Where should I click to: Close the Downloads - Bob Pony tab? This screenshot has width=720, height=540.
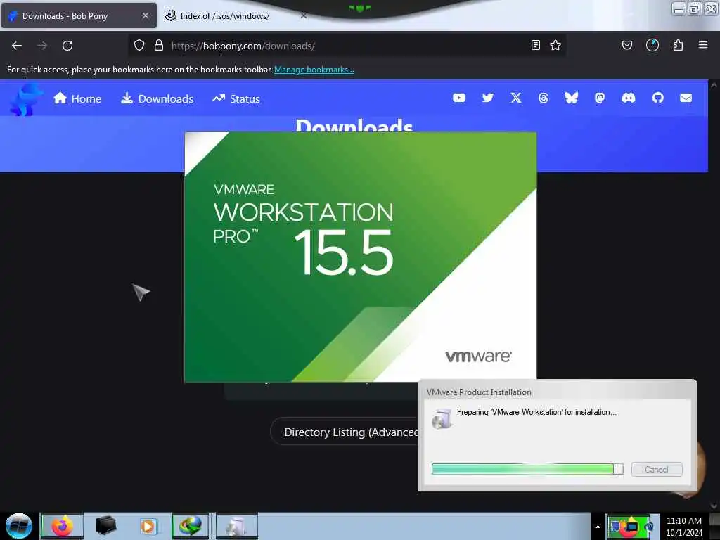pyautogui.click(x=145, y=15)
